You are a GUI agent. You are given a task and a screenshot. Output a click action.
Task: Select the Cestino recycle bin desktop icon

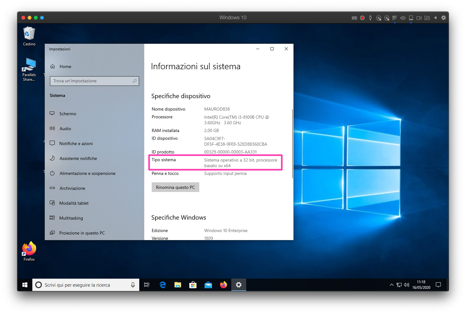(29, 36)
